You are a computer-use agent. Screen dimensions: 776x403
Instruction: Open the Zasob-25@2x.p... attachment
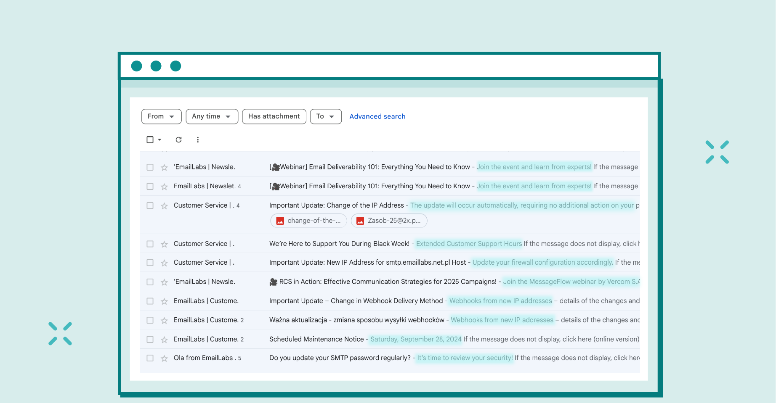(389, 220)
